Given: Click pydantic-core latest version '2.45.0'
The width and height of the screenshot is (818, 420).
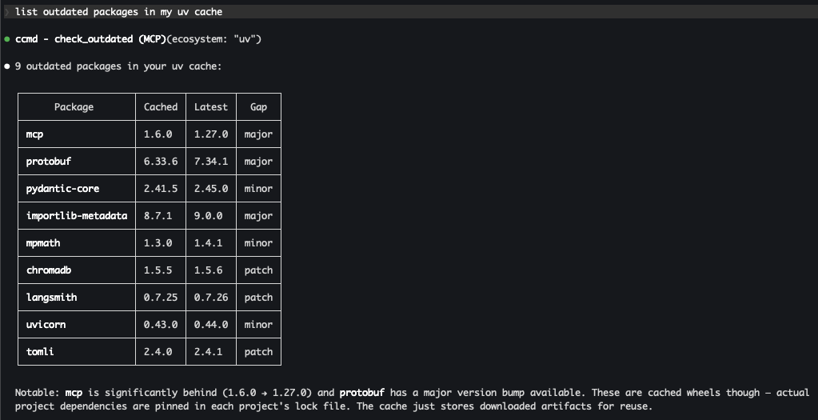Looking at the screenshot, I should 211,188.
